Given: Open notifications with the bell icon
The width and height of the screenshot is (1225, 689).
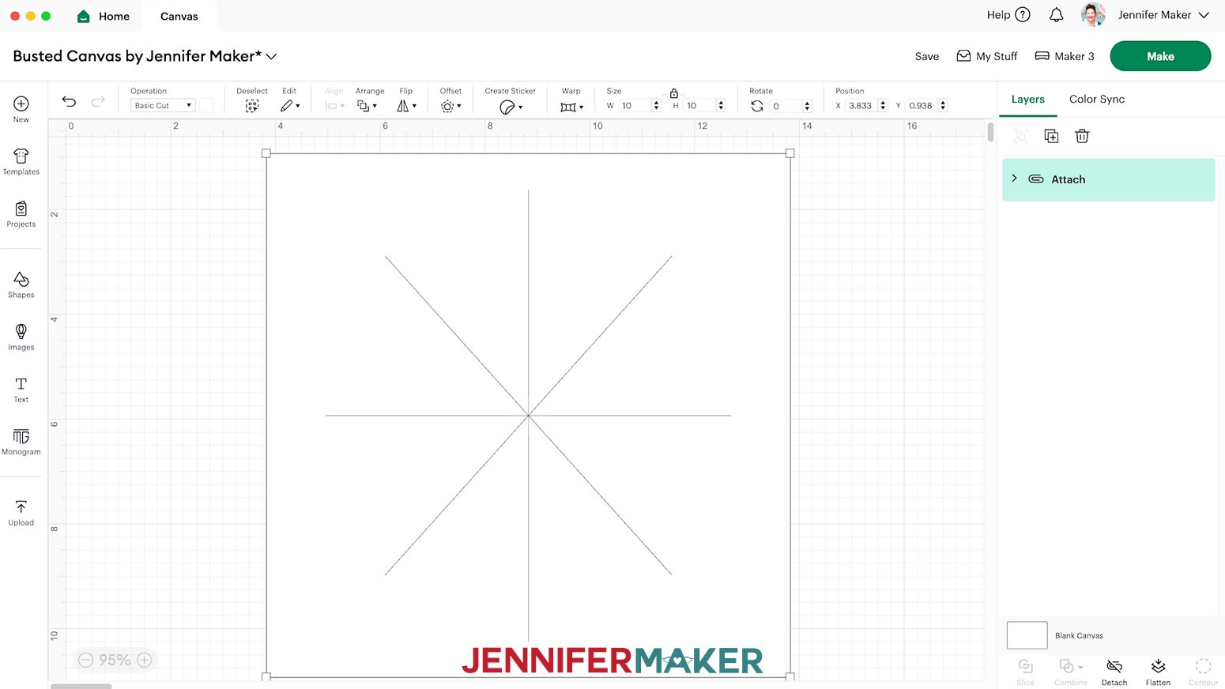Looking at the screenshot, I should click(x=1056, y=15).
